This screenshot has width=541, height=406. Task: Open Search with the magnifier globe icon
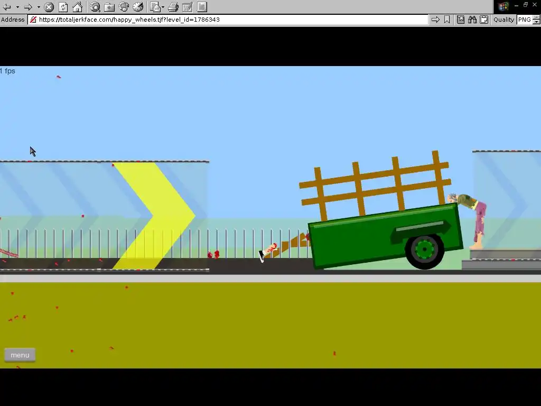[95, 7]
